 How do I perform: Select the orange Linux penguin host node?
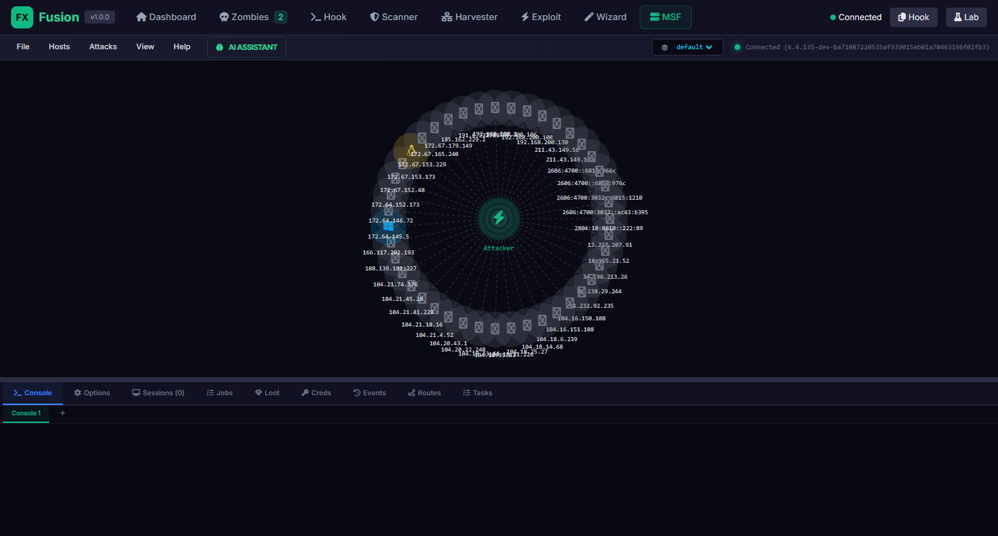(x=411, y=150)
